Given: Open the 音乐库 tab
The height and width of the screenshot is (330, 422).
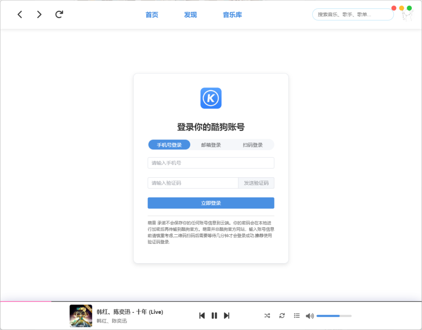Looking at the screenshot, I should coord(232,15).
